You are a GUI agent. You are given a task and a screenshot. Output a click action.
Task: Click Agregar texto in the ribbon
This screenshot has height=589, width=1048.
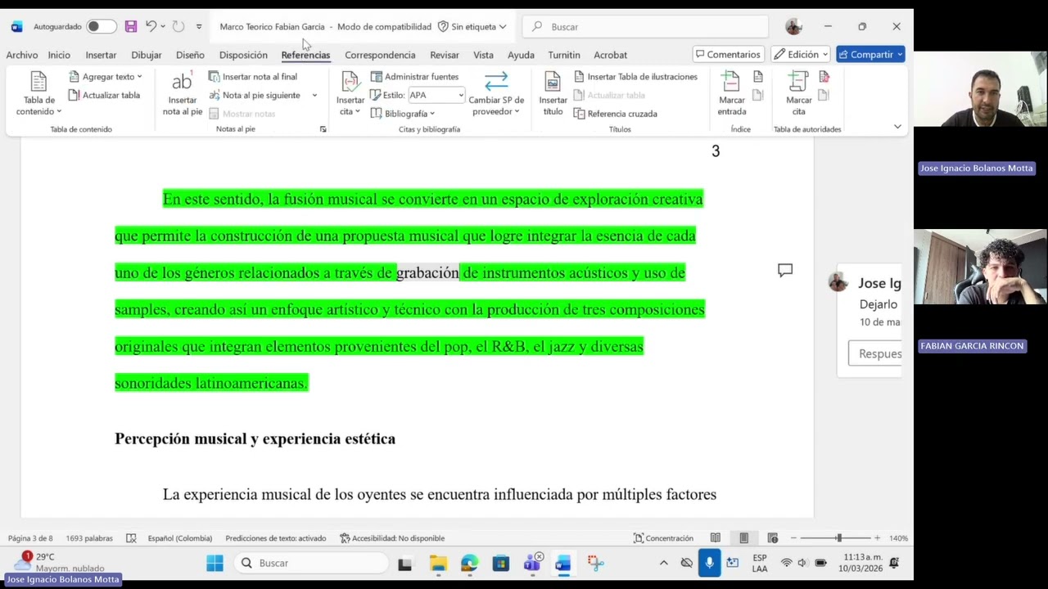tap(106, 77)
